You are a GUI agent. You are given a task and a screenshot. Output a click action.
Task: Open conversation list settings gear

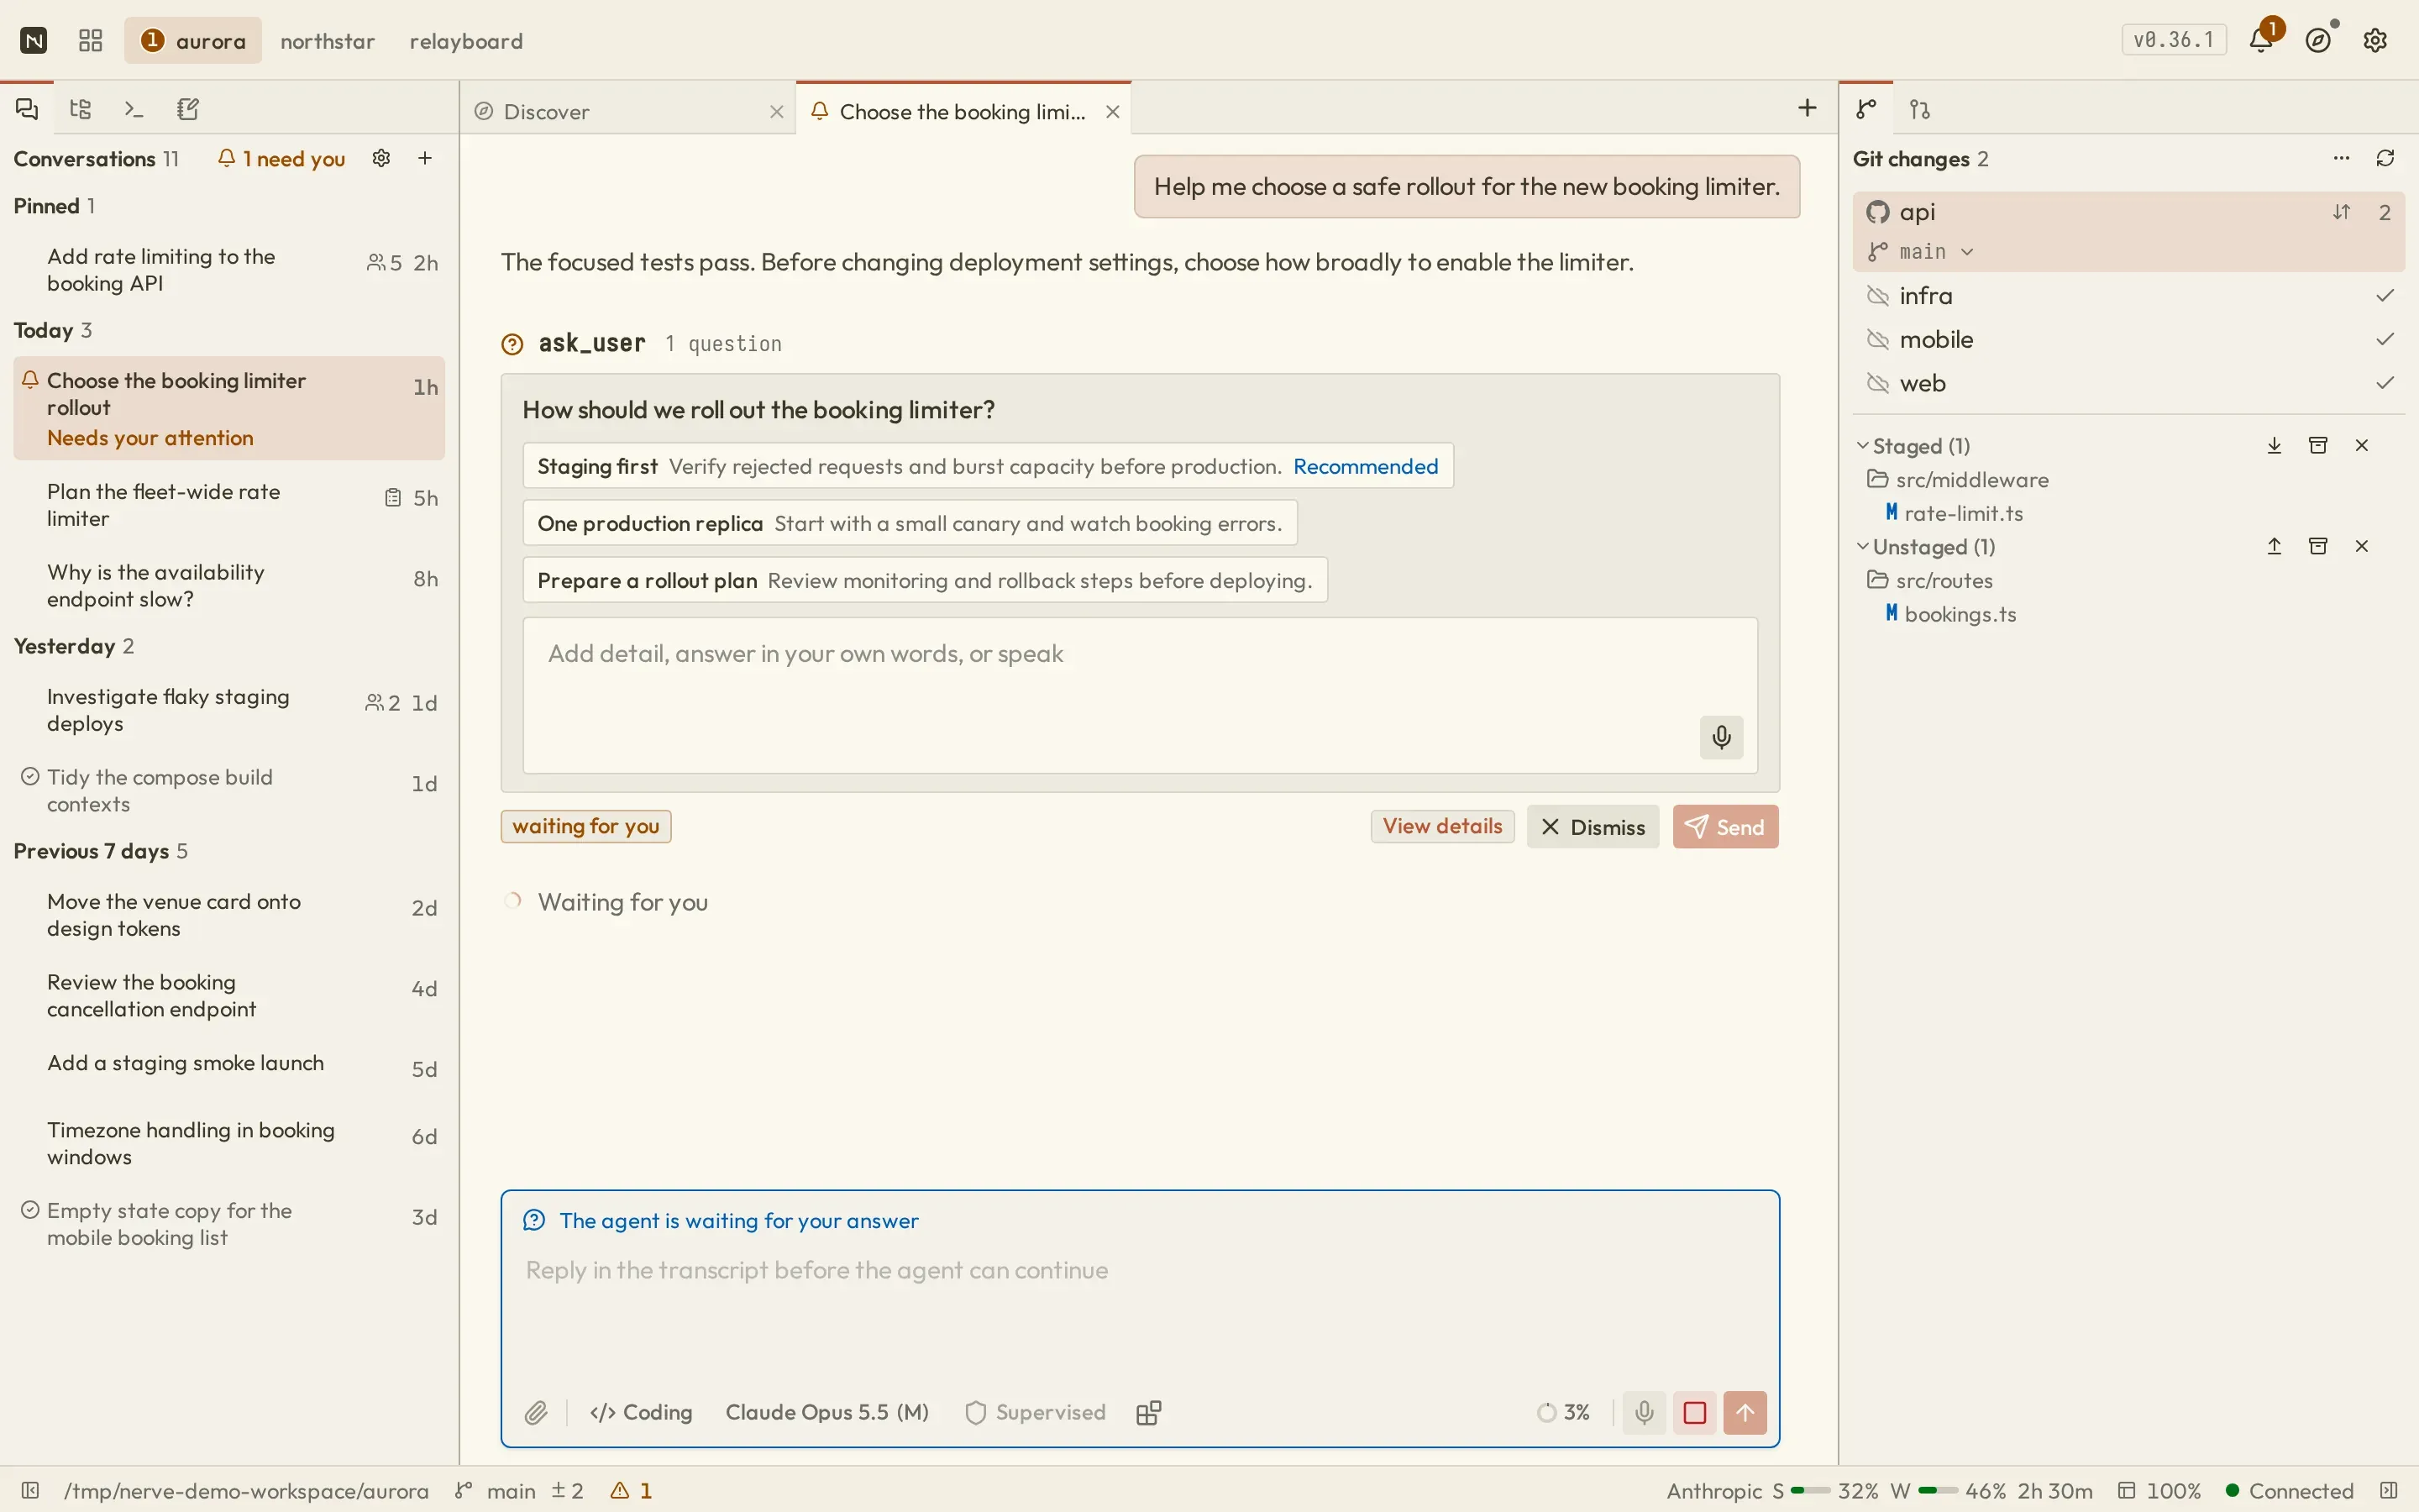pos(380,158)
